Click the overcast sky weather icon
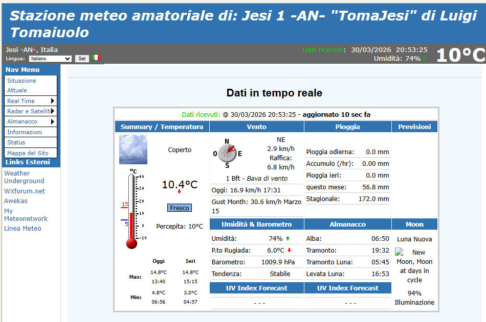This screenshot has width=486, height=322. tap(133, 150)
